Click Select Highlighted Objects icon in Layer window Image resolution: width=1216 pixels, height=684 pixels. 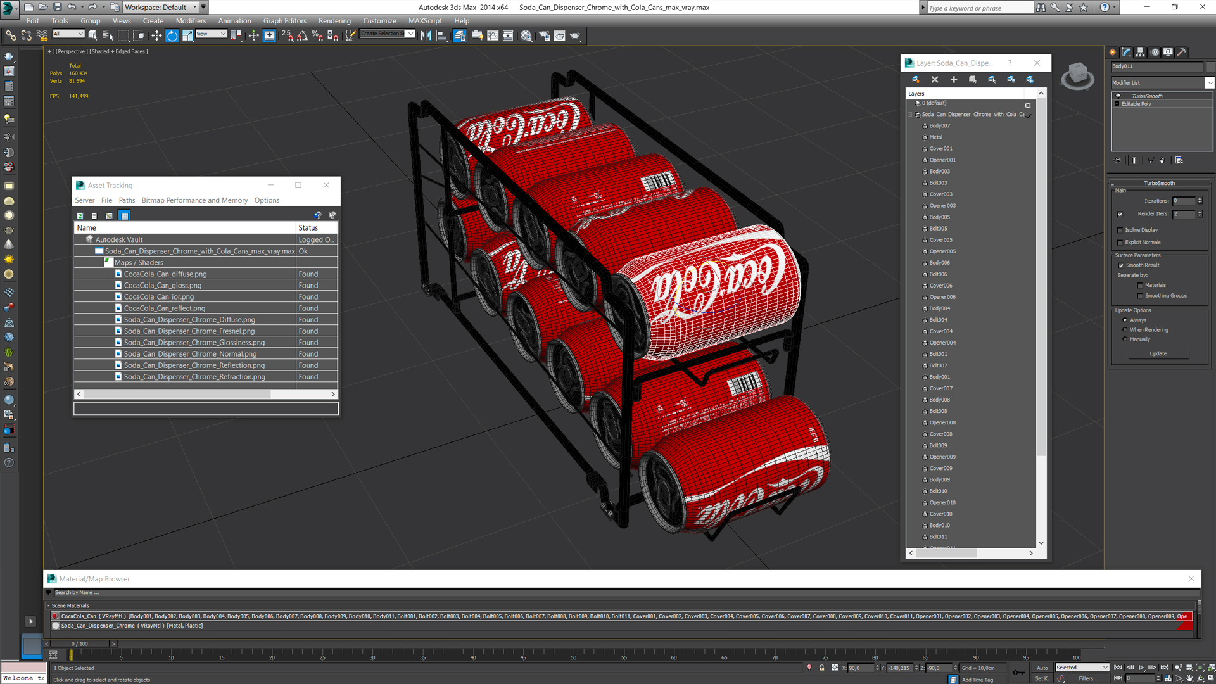[973, 79]
